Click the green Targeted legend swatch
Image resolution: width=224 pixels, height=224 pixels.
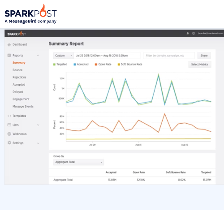[x=54, y=65]
